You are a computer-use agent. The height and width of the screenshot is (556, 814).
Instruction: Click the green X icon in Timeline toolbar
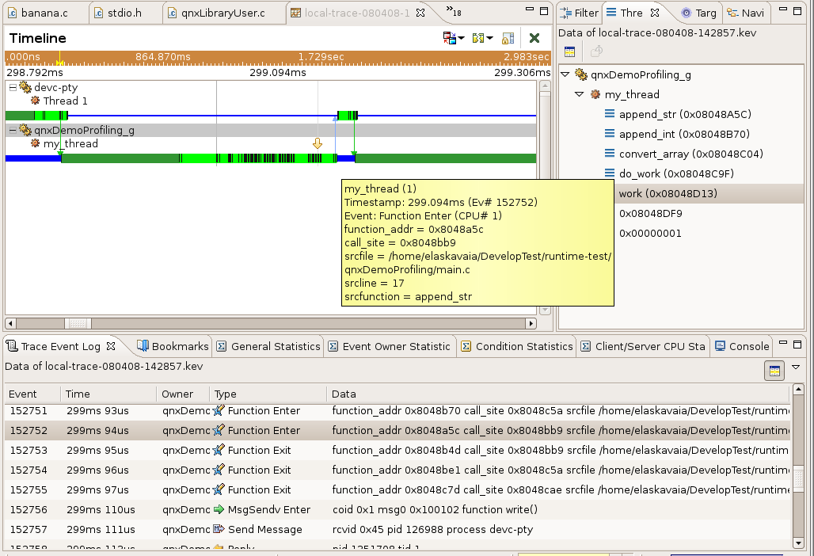pos(534,38)
